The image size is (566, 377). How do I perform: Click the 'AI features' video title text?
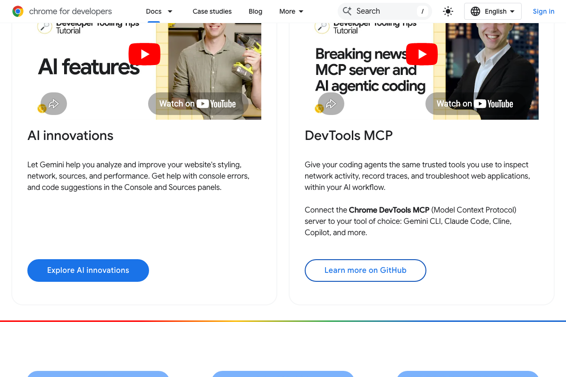(x=89, y=67)
